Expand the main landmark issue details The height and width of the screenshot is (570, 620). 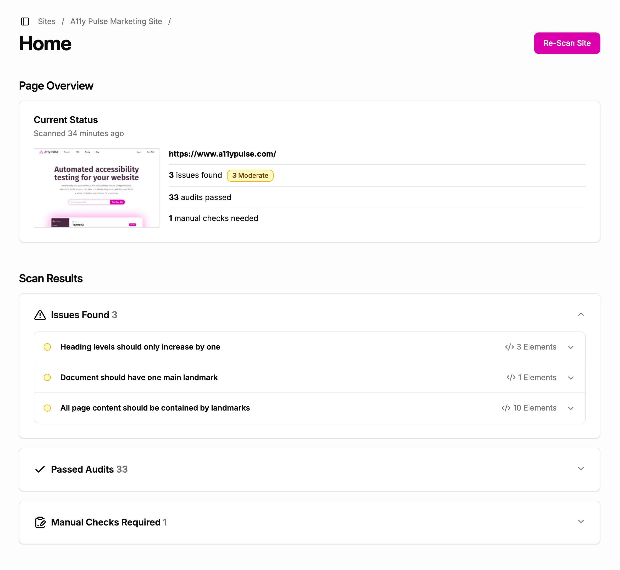coord(571,378)
